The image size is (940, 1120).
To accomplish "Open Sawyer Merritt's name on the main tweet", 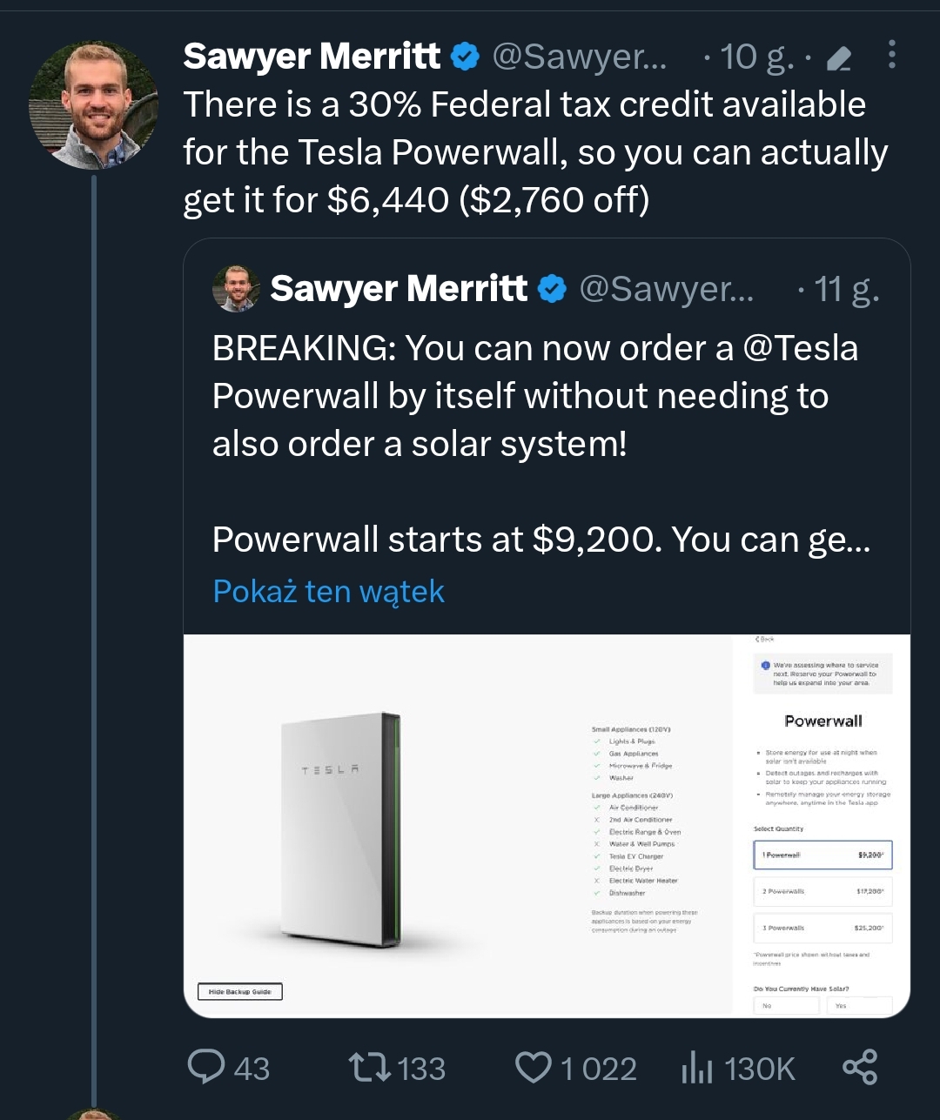I will coord(312,57).
